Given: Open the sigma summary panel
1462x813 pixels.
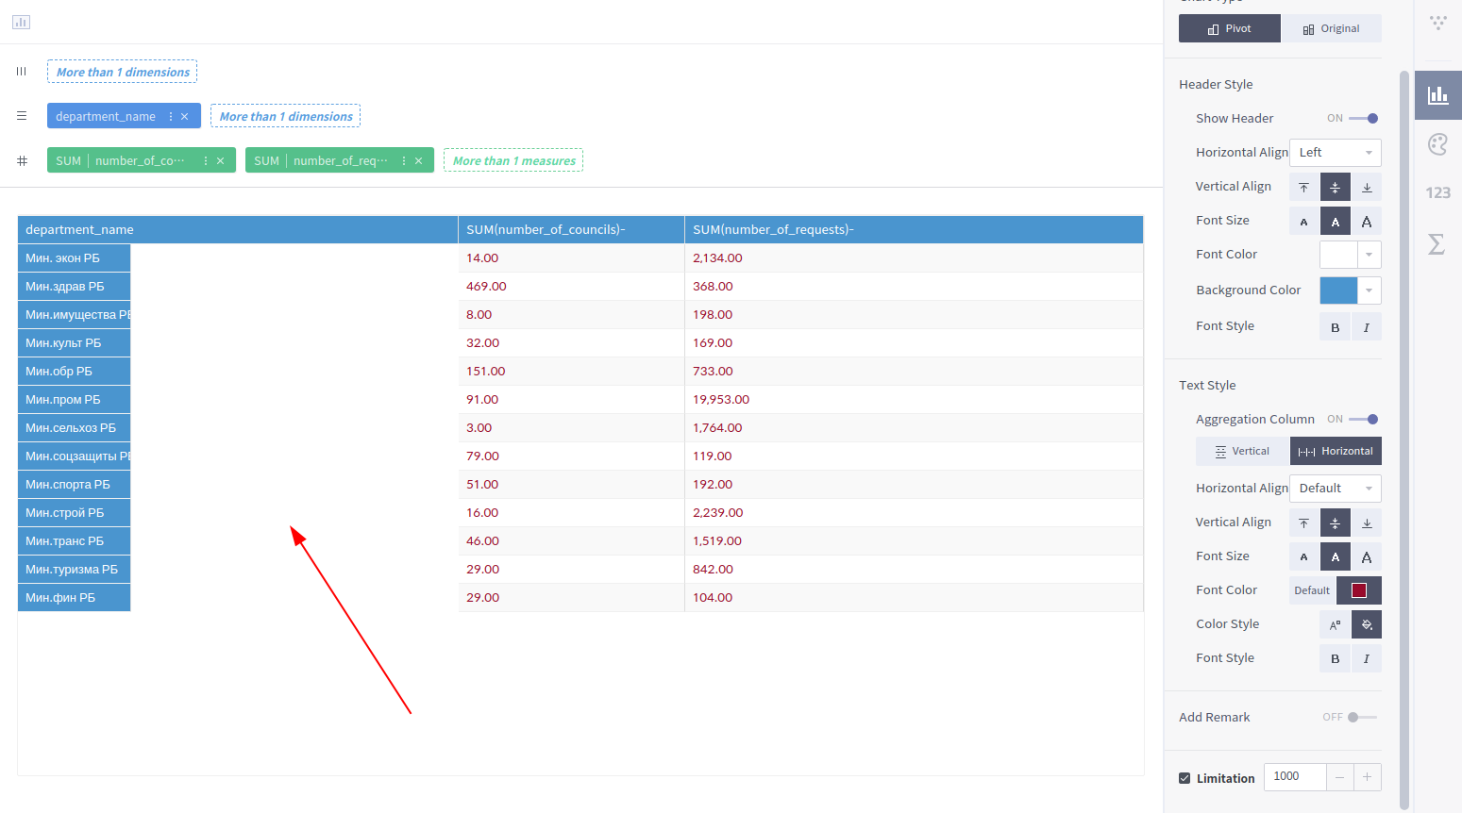Looking at the screenshot, I should [x=1437, y=243].
